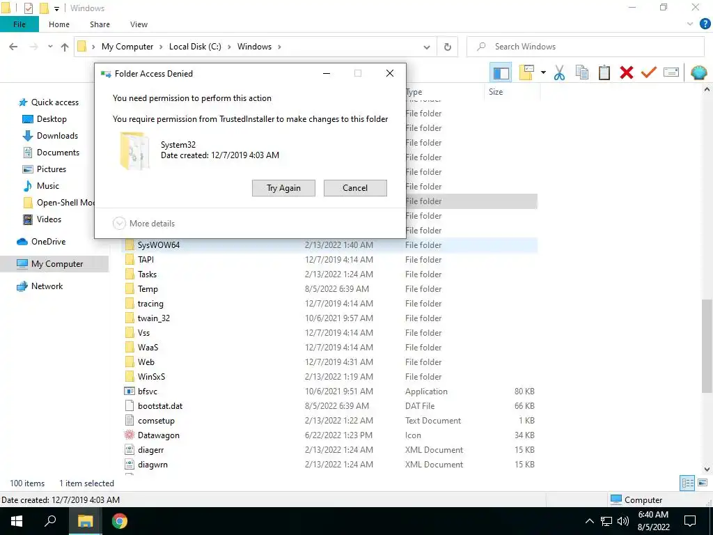Open the File menu

click(19, 24)
